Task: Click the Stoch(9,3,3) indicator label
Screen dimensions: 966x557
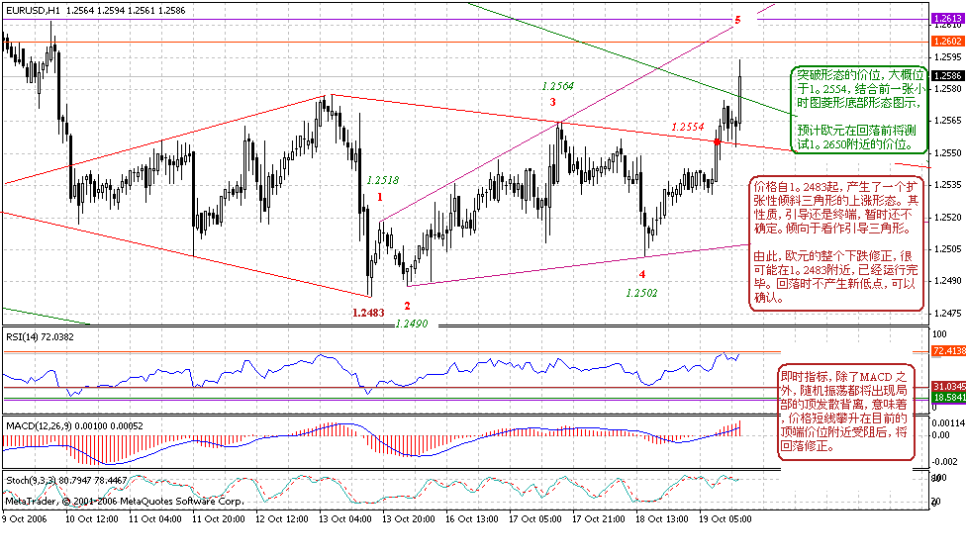Action: 66,480
